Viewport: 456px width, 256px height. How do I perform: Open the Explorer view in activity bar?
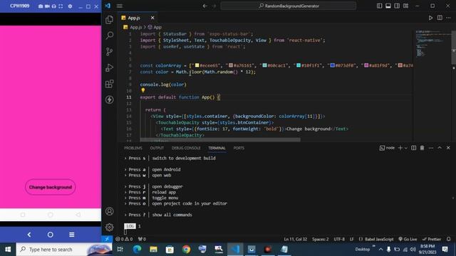click(x=109, y=19)
